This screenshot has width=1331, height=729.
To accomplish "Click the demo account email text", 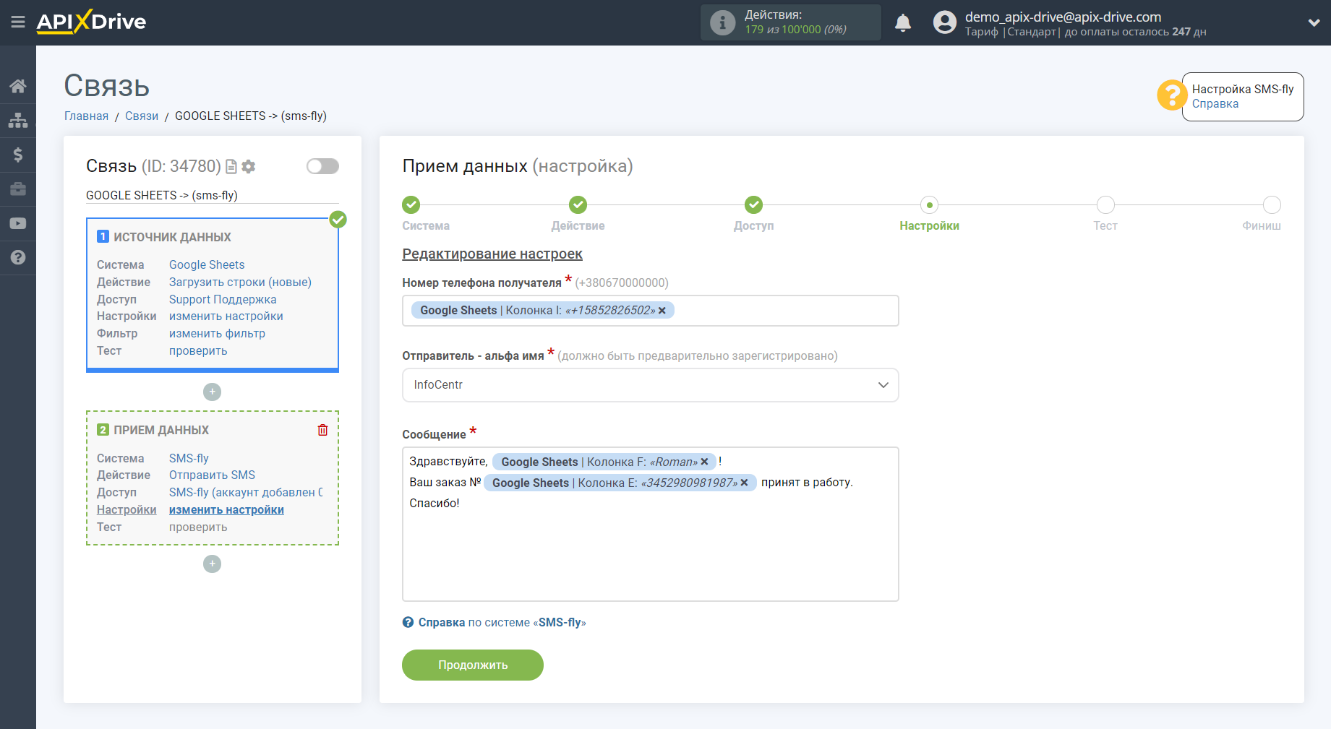I will (x=1063, y=17).
